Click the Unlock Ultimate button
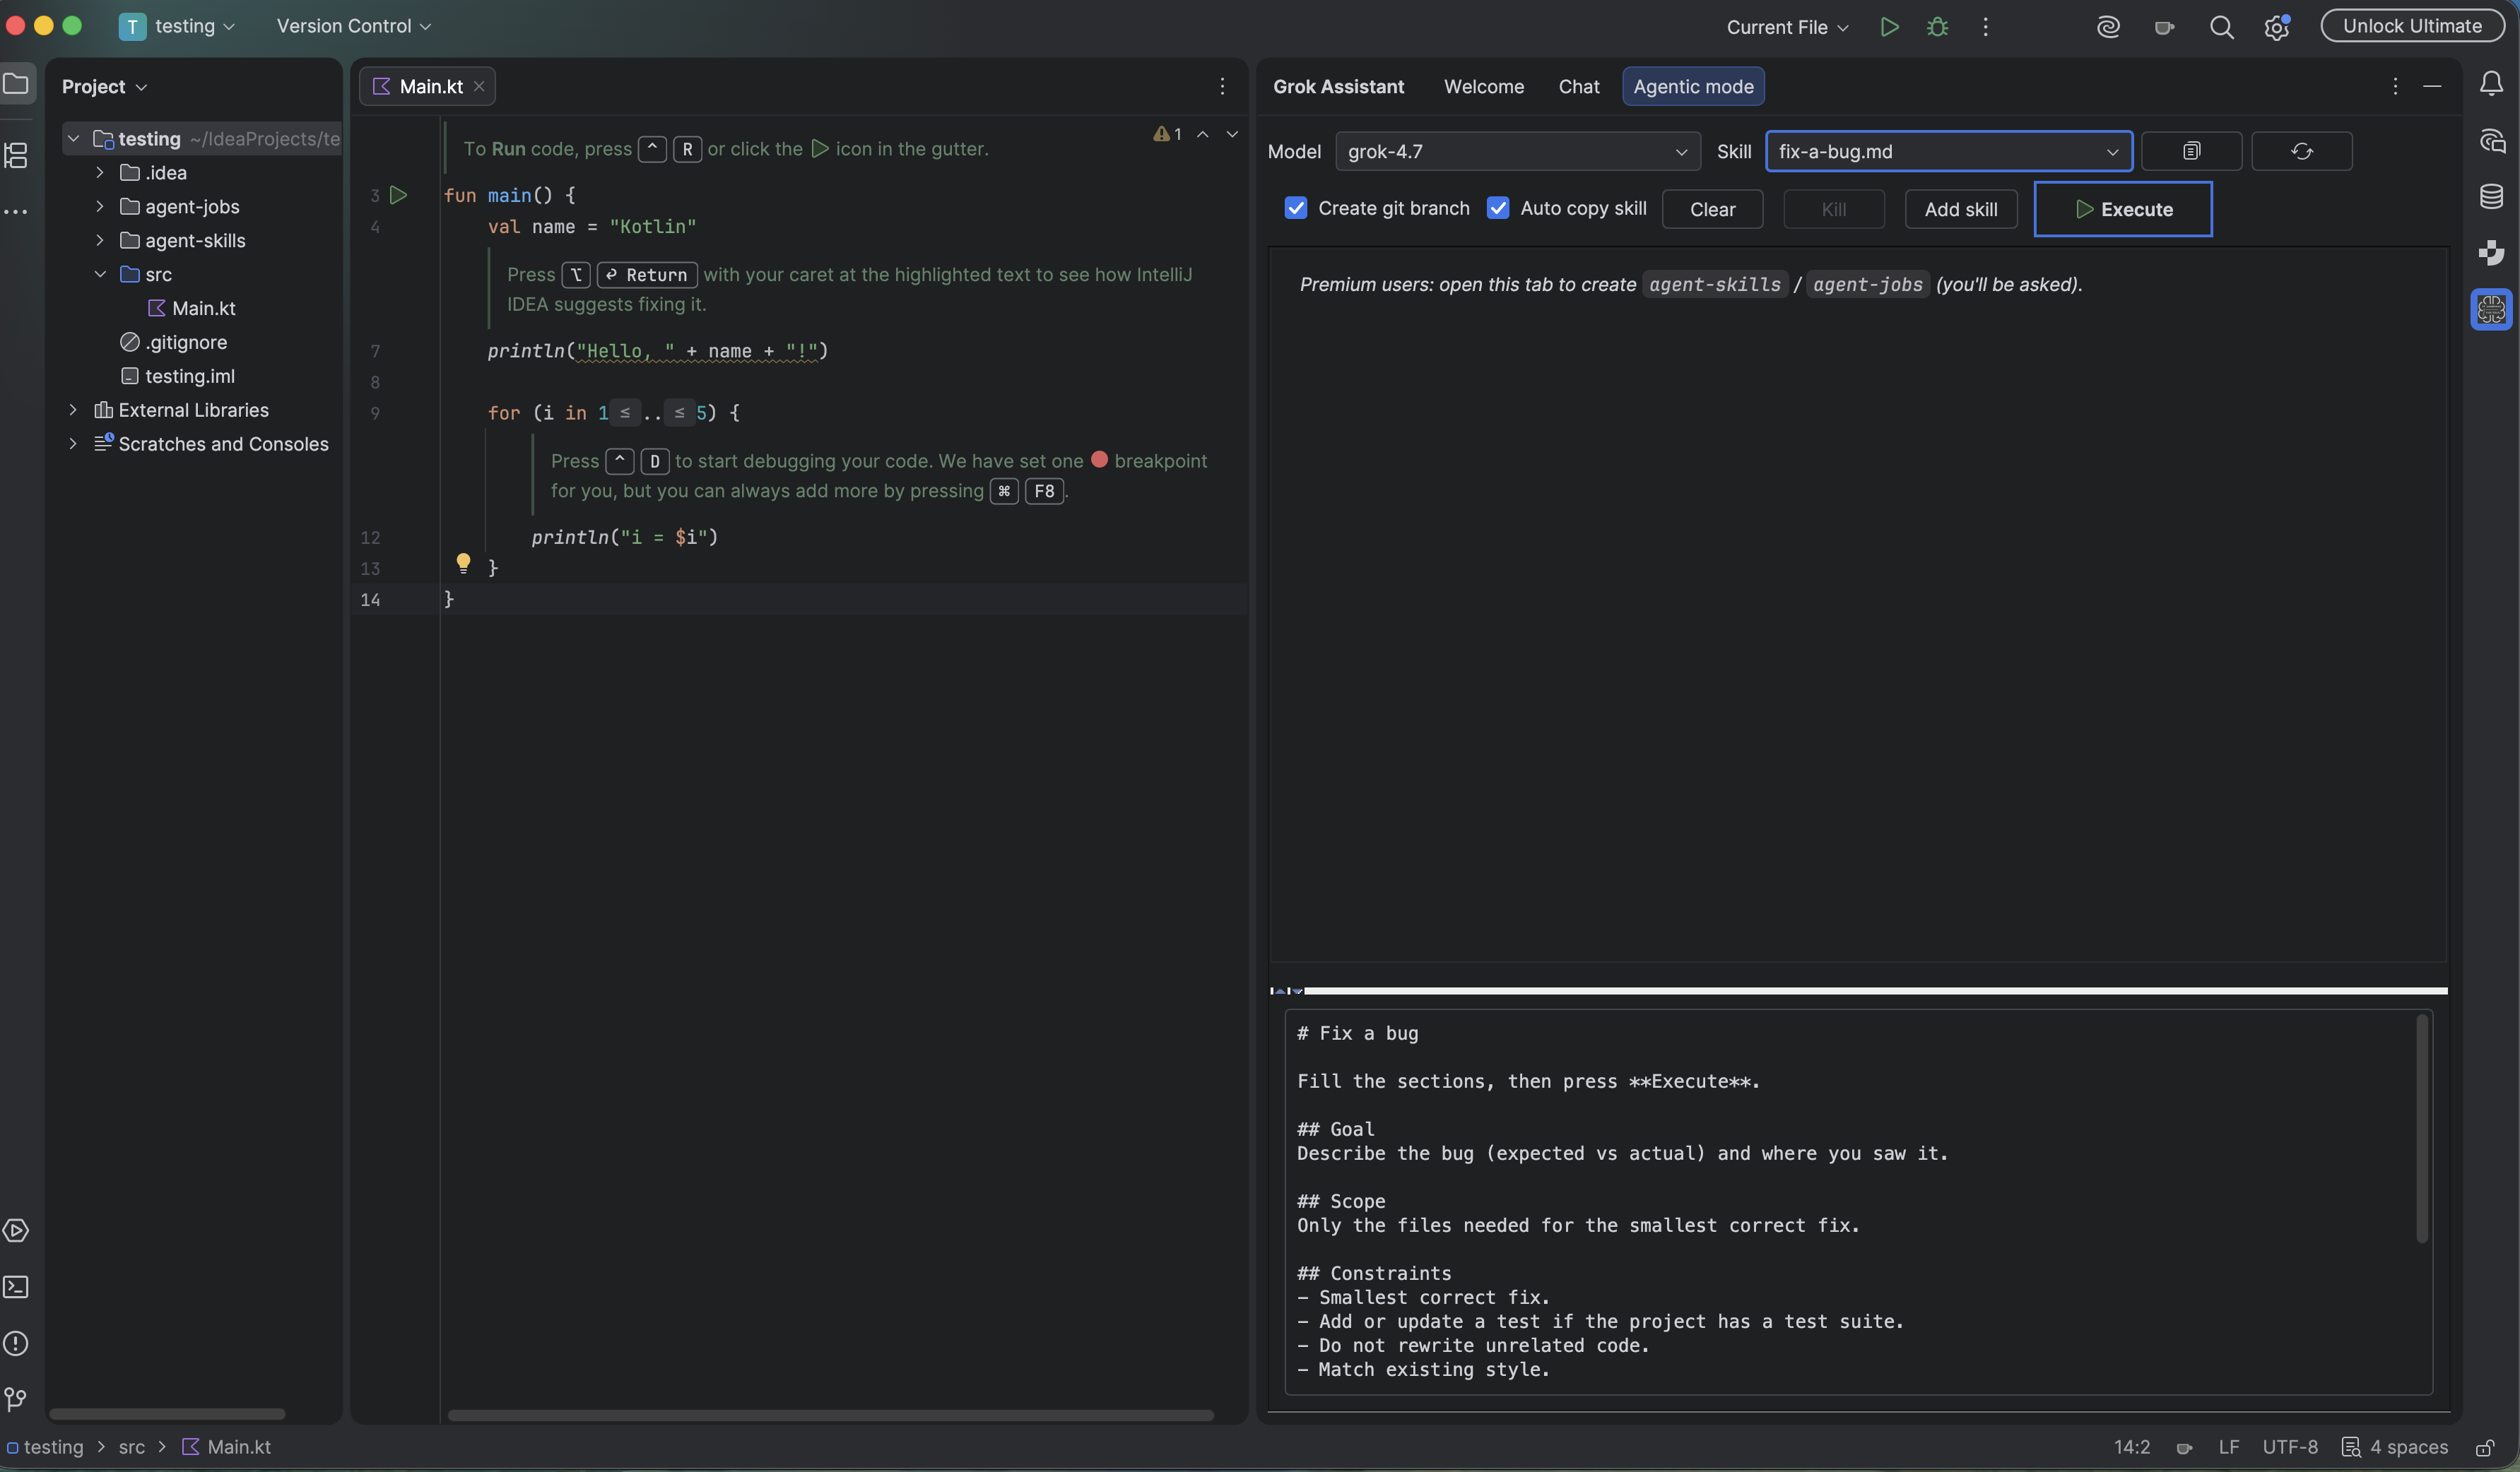This screenshot has width=2520, height=1472. click(x=2412, y=26)
